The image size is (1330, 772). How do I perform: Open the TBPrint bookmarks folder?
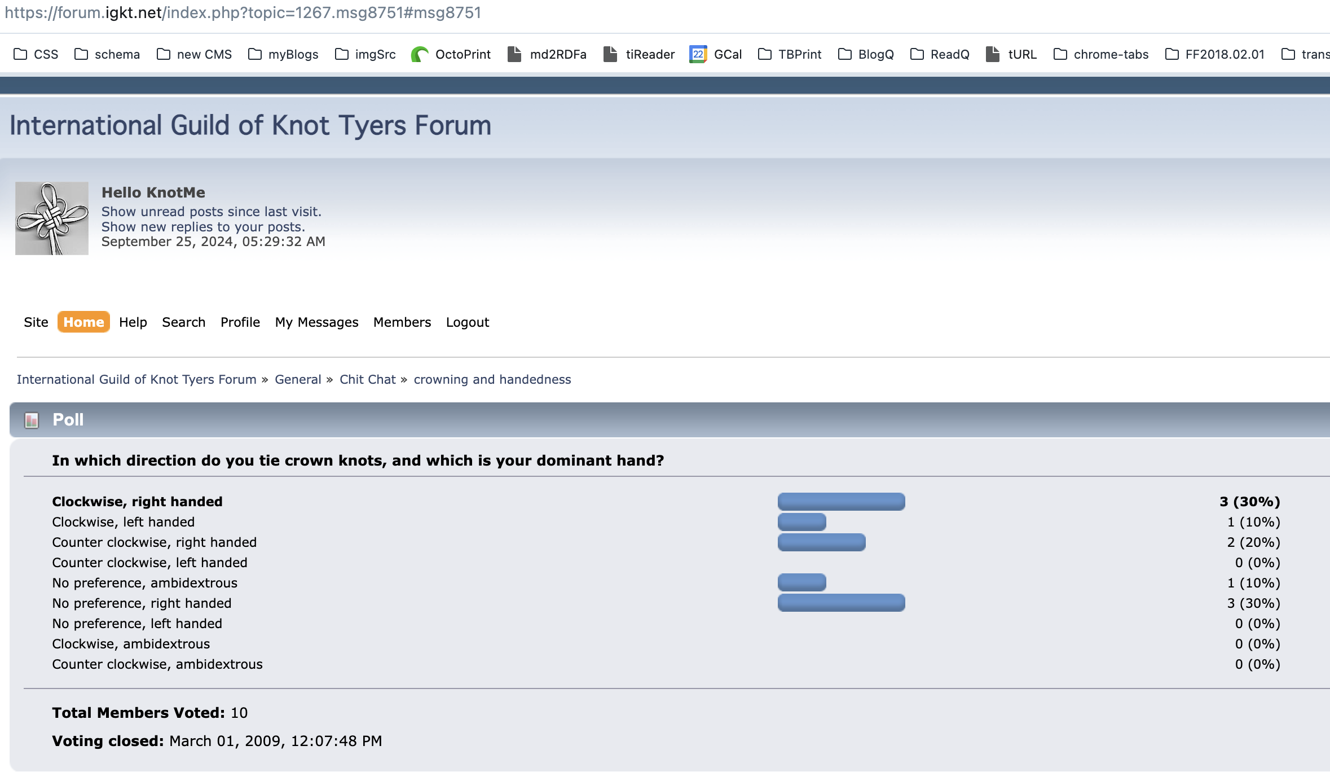point(790,54)
